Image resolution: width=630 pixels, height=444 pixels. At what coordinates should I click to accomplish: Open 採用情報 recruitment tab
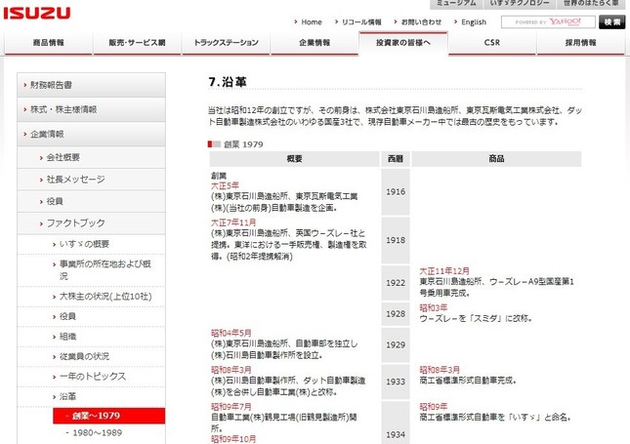pos(580,43)
